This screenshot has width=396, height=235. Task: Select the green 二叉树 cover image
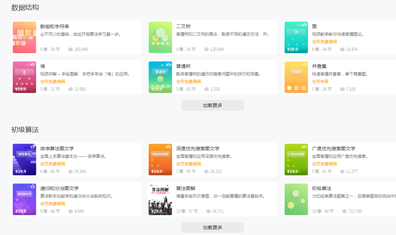point(160,37)
